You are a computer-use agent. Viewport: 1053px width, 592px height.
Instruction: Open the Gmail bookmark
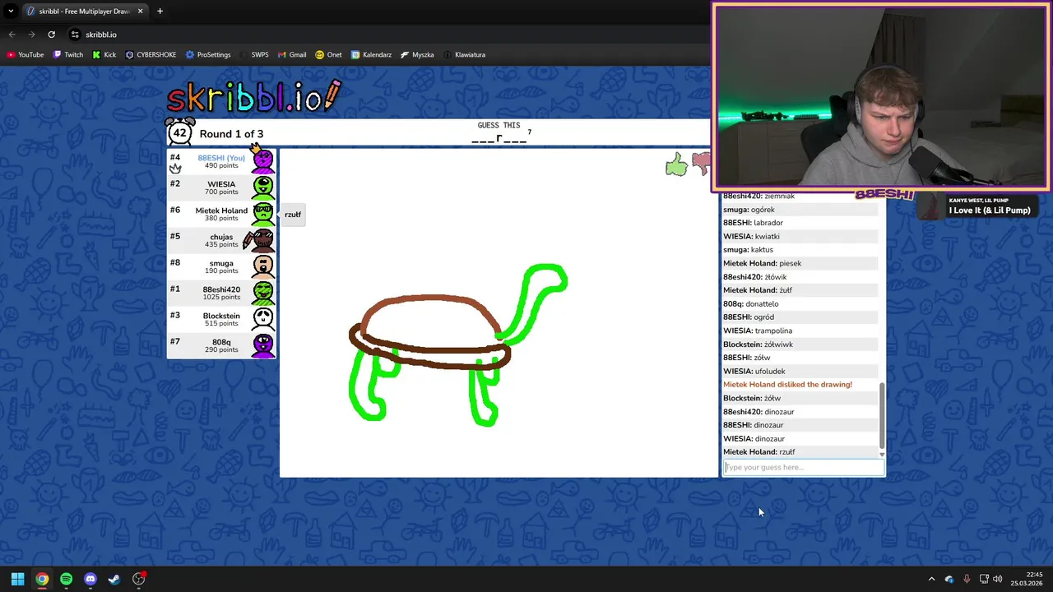[292, 55]
